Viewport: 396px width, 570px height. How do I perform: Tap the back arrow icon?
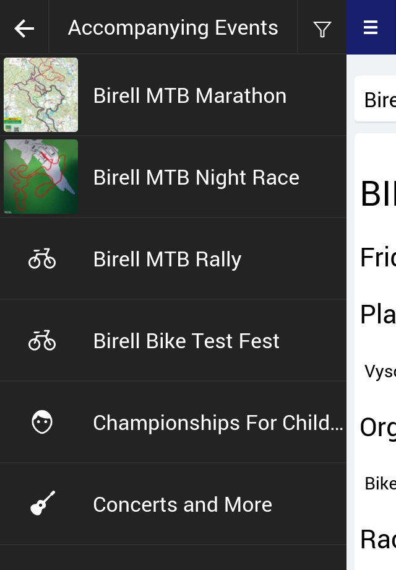coord(24,28)
